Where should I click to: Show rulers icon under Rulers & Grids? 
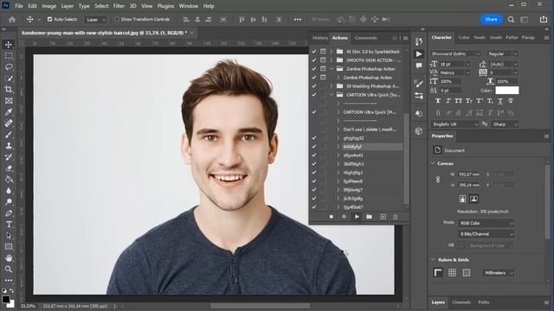click(x=438, y=273)
